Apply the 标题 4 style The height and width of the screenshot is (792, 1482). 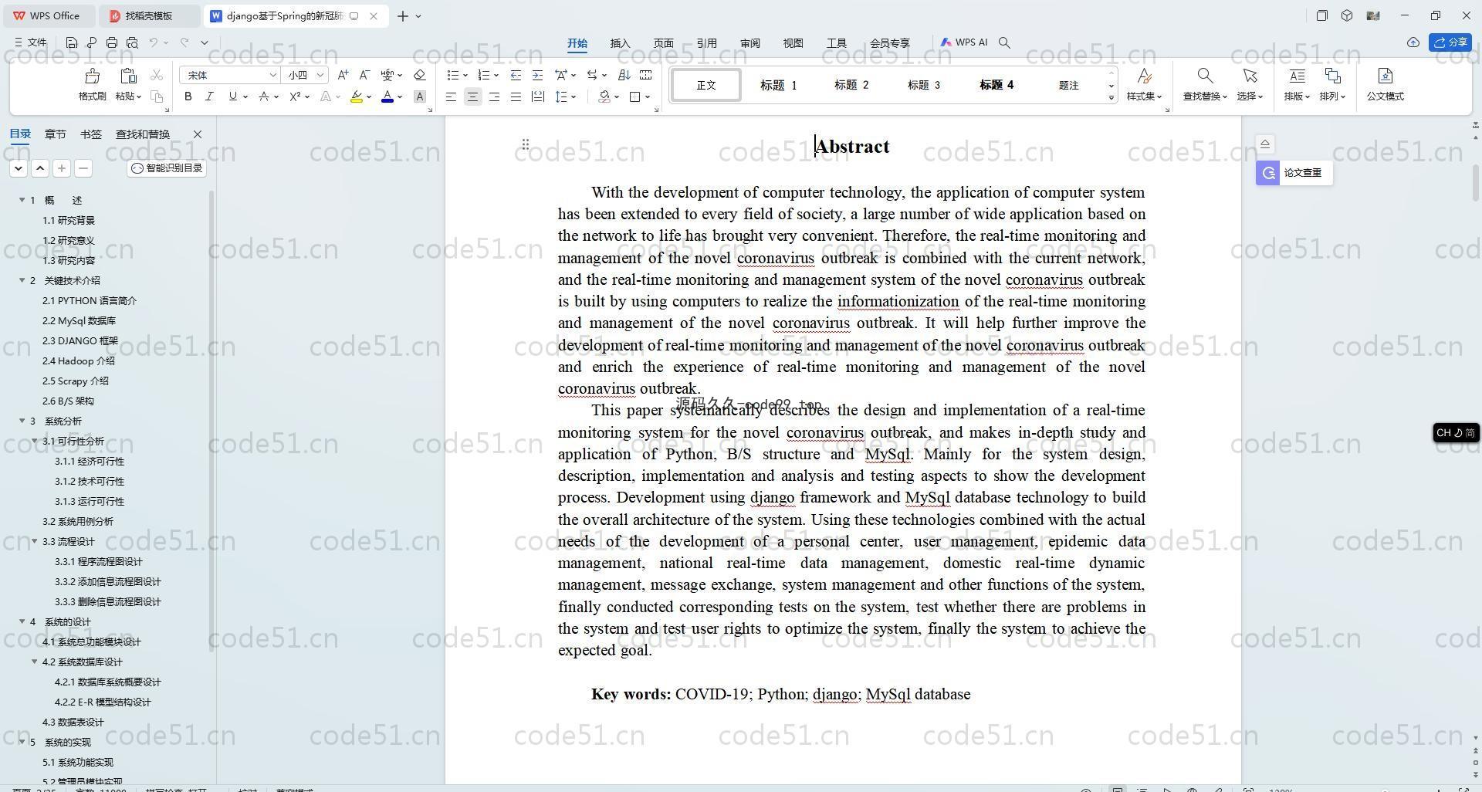pyautogui.click(x=996, y=85)
